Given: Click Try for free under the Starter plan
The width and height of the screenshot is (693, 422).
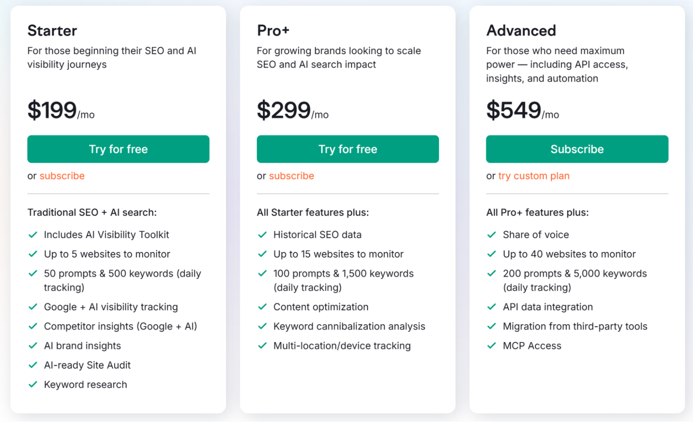Looking at the screenshot, I should click(118, 149).
